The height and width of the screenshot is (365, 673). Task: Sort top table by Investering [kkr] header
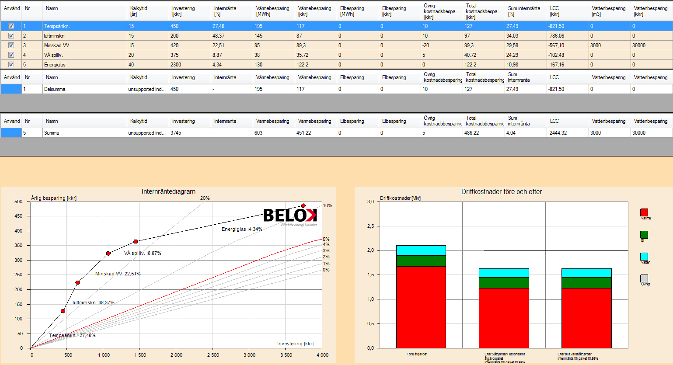[x=190, y=11]
